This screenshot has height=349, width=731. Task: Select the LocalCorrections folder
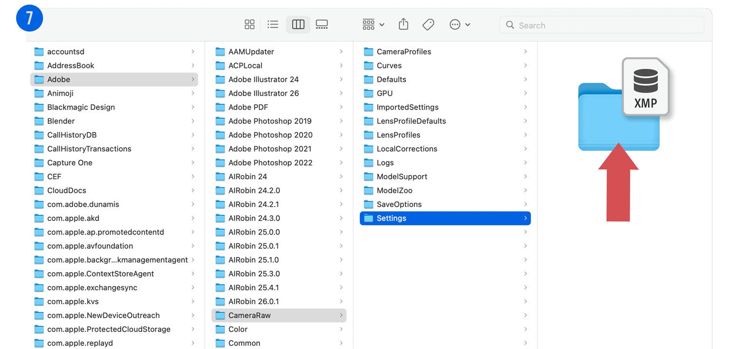445,148
